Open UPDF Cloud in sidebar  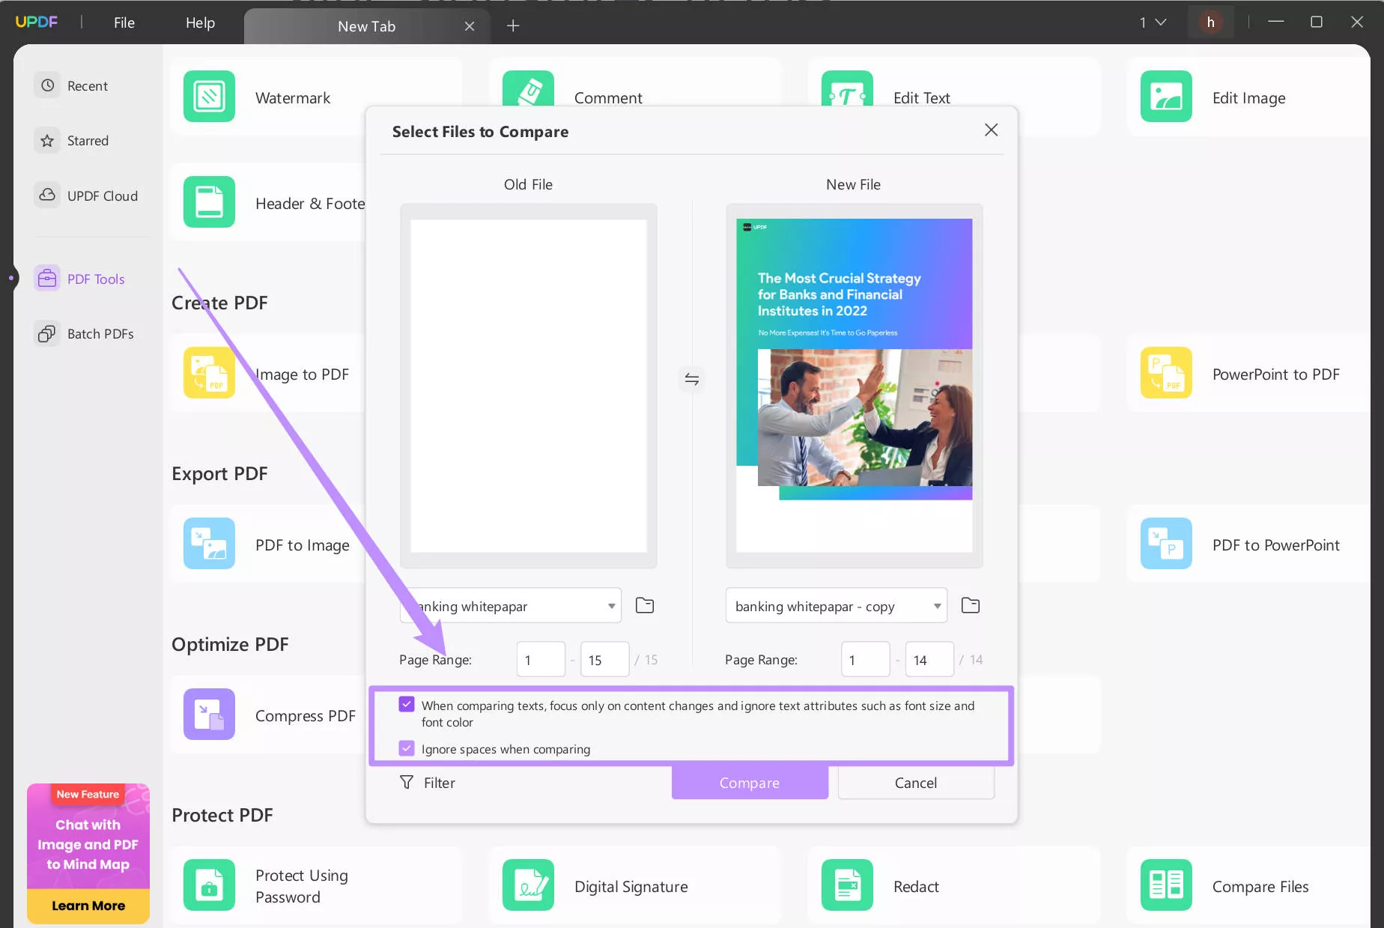87,195
